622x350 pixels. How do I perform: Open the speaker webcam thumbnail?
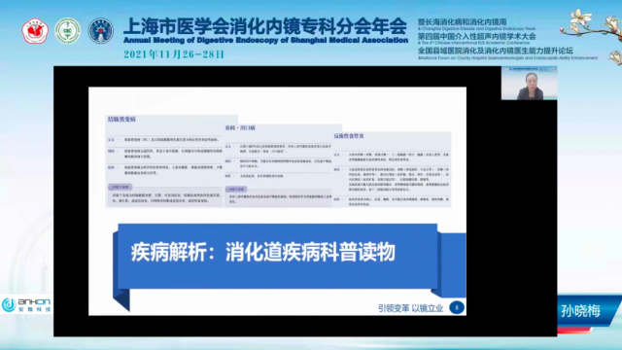coord(529,83)
